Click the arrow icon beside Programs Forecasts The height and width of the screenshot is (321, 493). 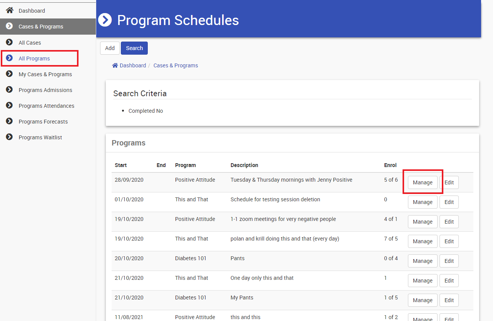pyautogui.click(x=9, y=121)
